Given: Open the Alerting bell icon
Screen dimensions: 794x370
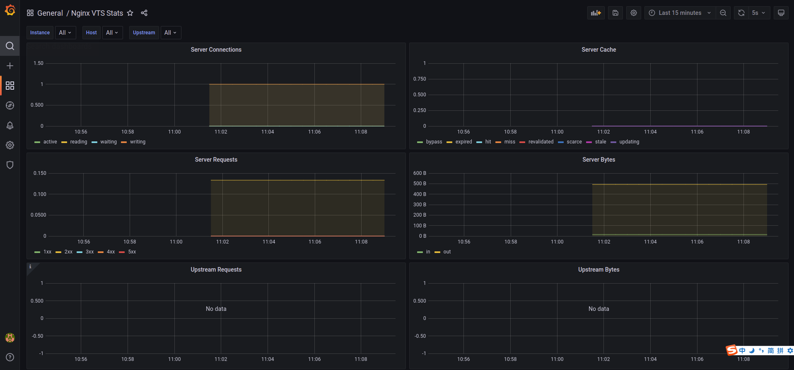Looking at the screenshot, I should tap(10, 125).
